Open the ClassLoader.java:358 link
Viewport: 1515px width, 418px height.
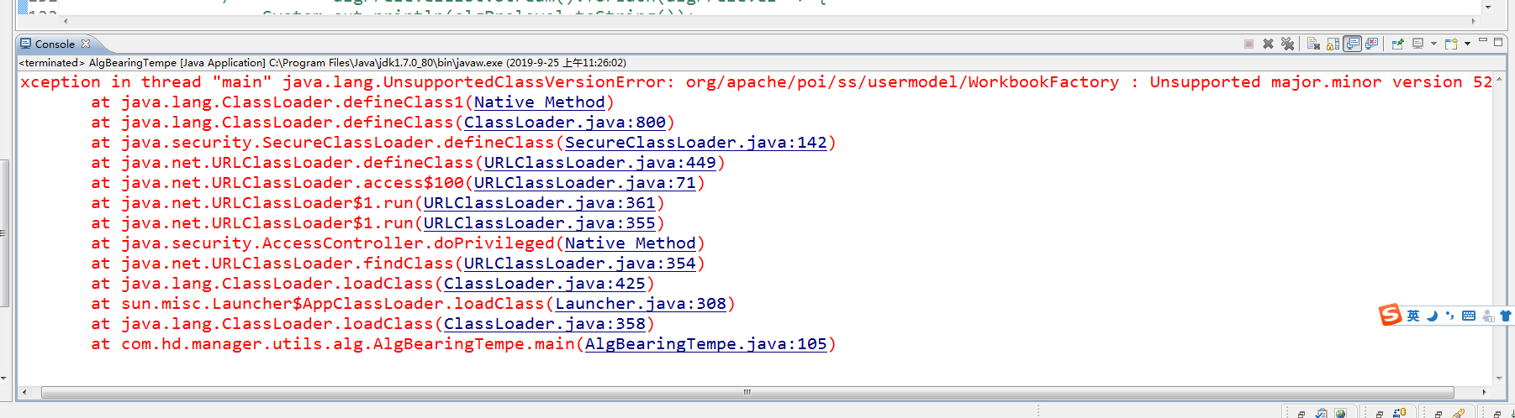[x=545, y=324]
